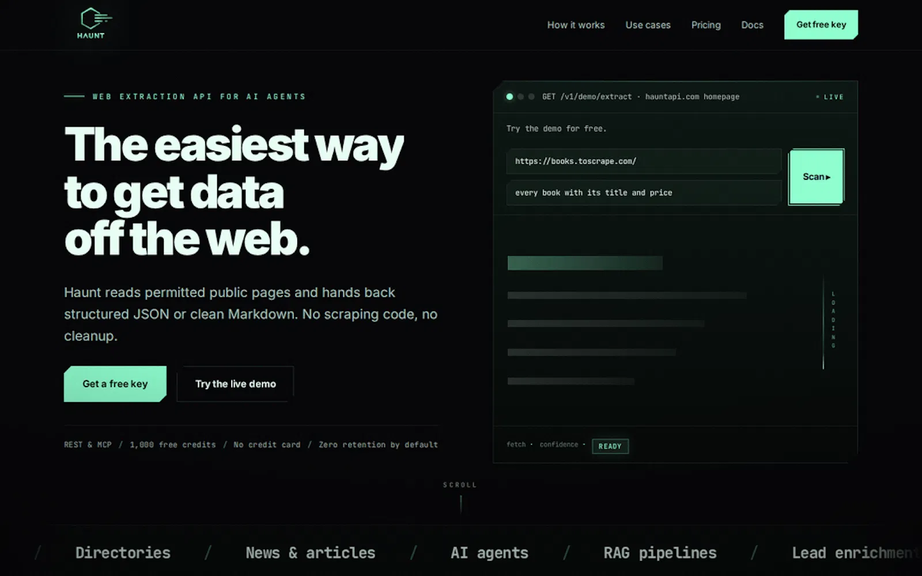Focus the 'every book with its title and price' field
922x576 pixels.
coord(644,193)
